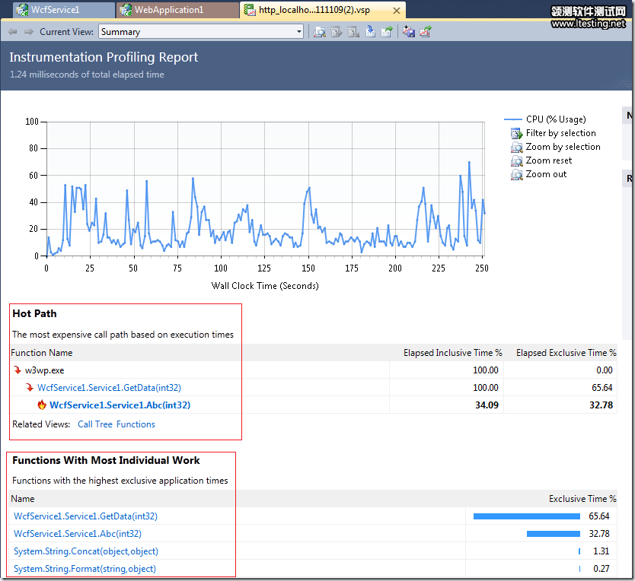Click the red arrow beside GetData in Hot Path

(x=30, y=388)
